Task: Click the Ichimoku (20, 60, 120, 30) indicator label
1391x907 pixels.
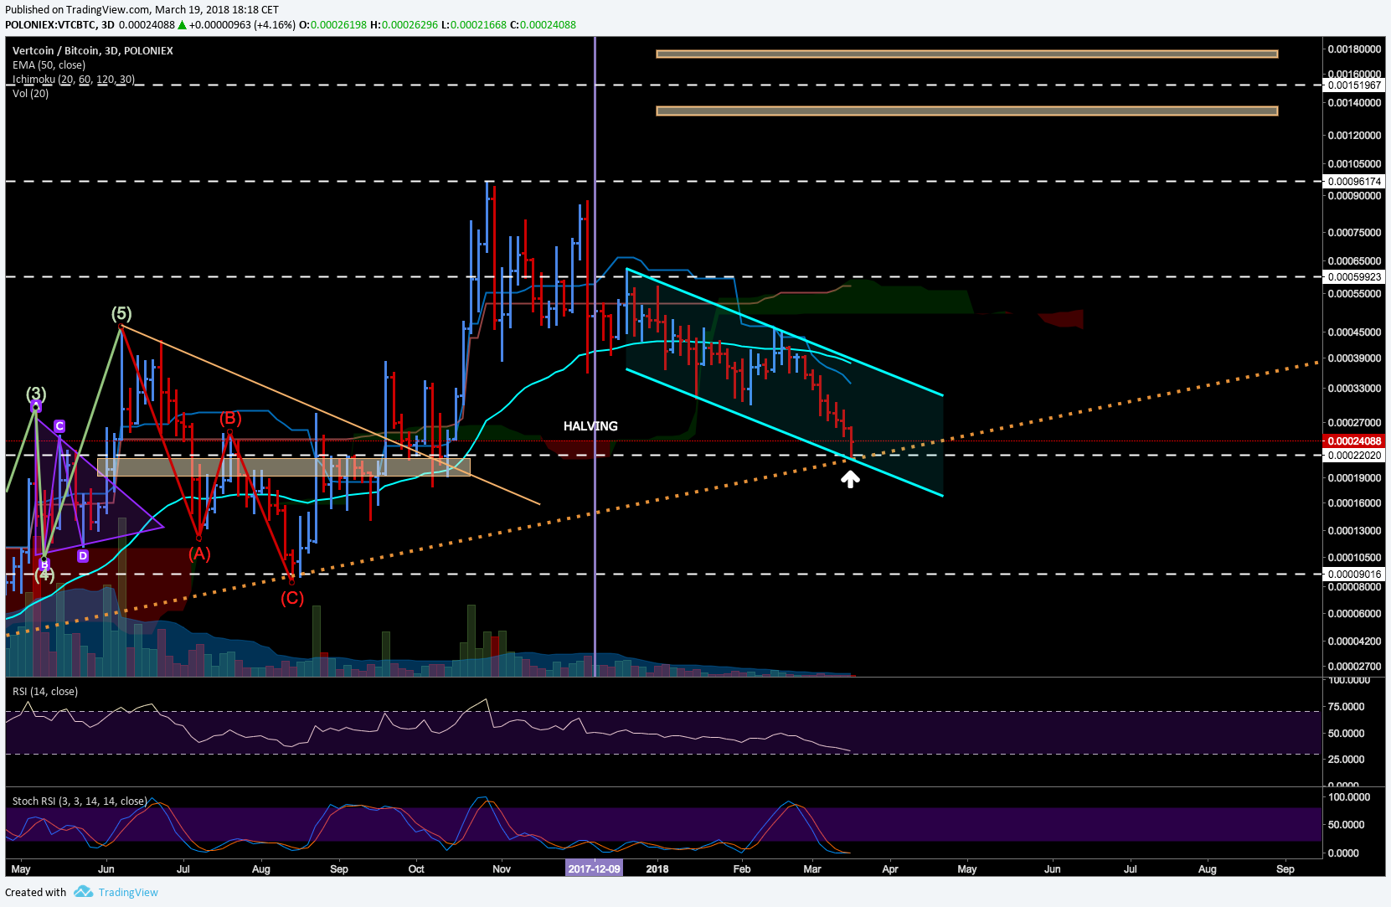Action: pos(74,80)
